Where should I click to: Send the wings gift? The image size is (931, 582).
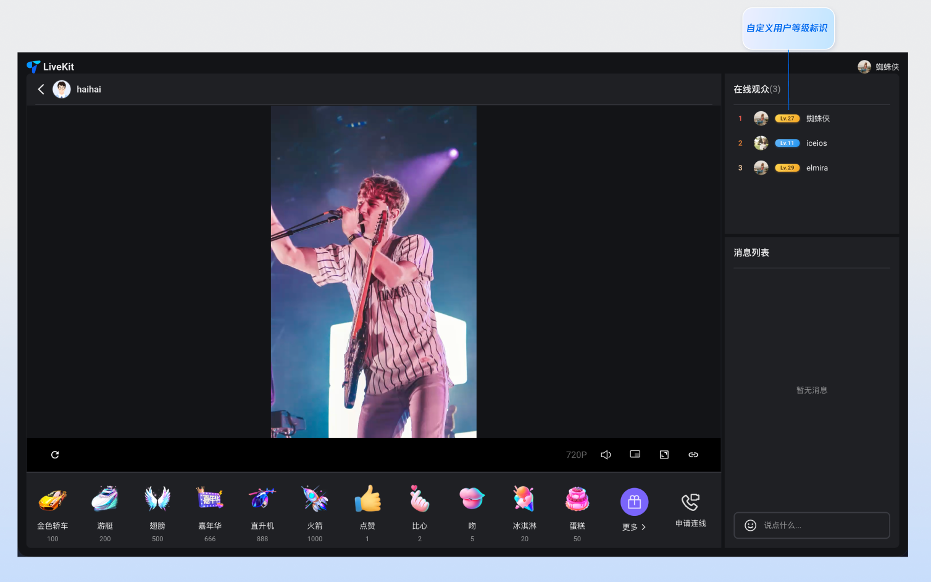pyautogui.click(x=157, y=500)
